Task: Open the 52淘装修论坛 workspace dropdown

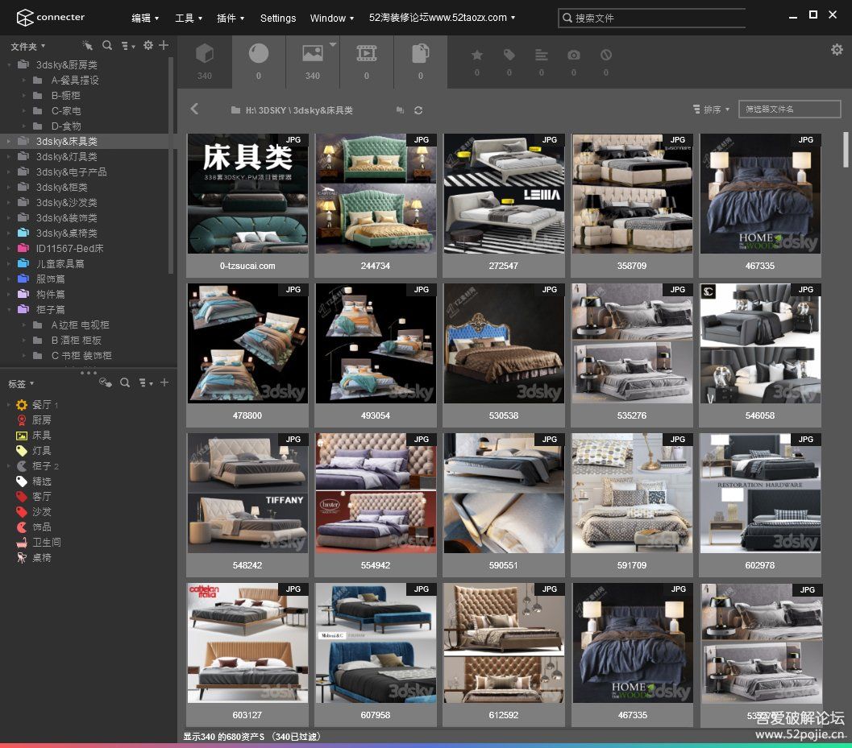Action: click(x=442, y=18)
